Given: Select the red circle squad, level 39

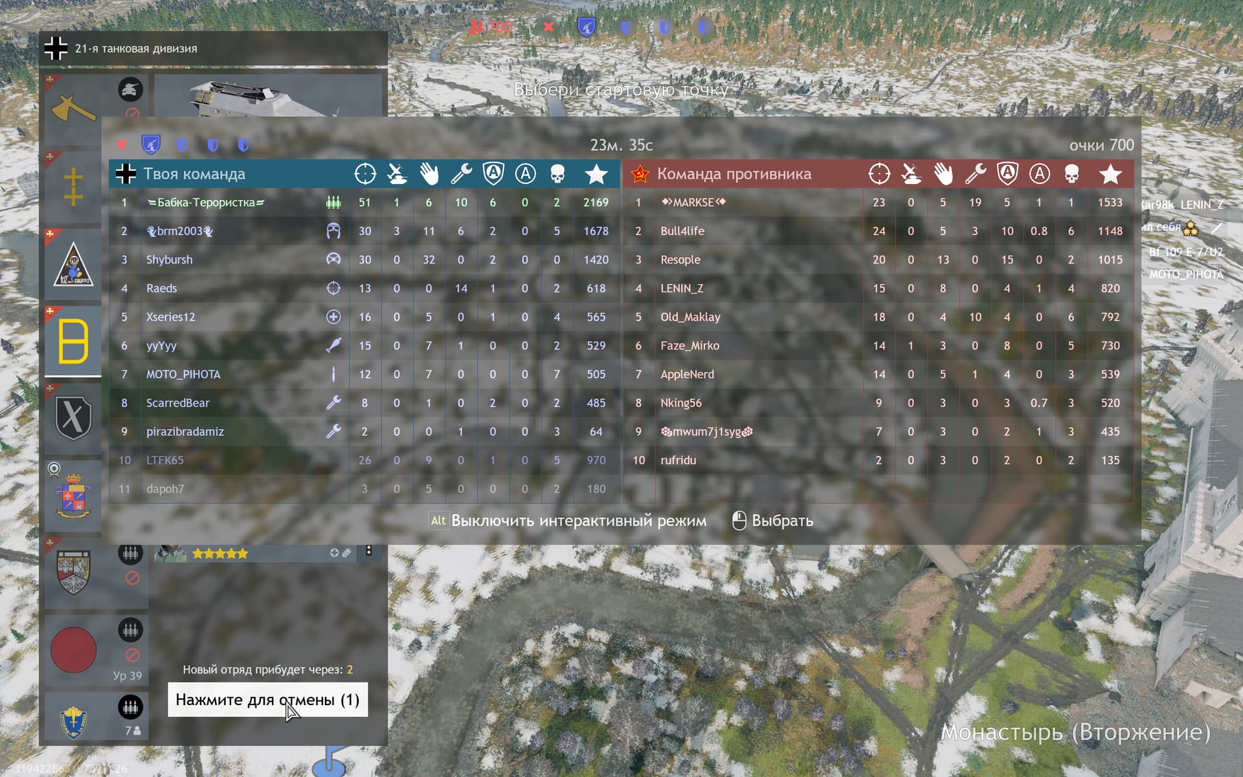Looking at the screenshot, I should pos(73,649).
